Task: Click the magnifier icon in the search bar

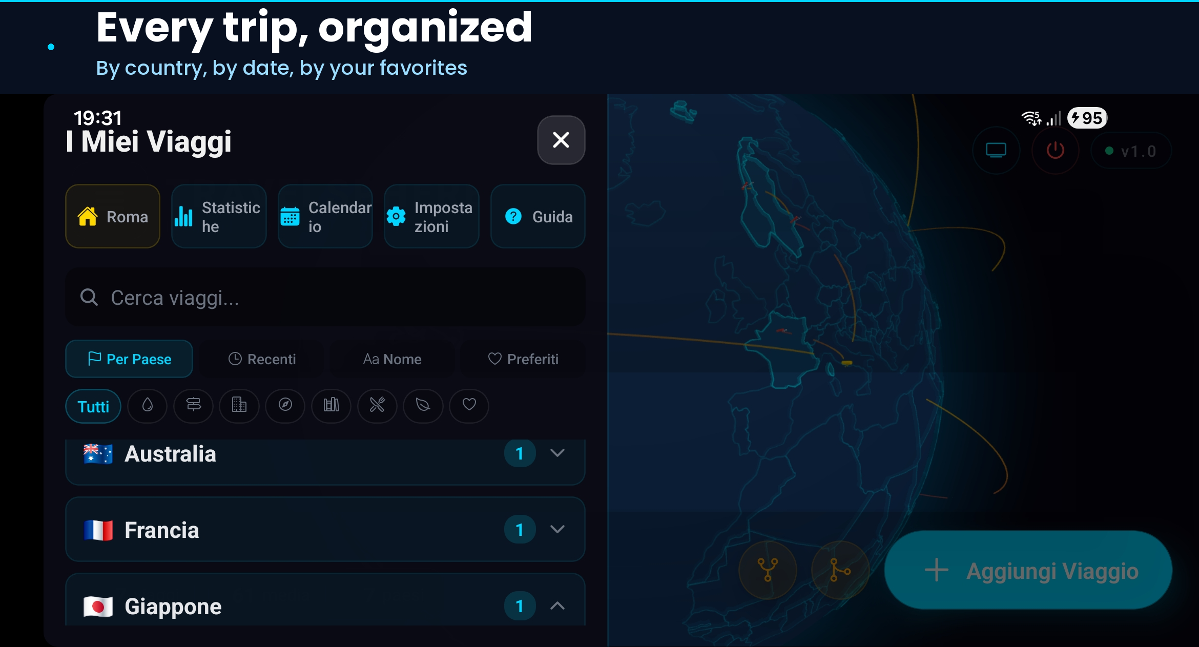Action: [89, 297]
